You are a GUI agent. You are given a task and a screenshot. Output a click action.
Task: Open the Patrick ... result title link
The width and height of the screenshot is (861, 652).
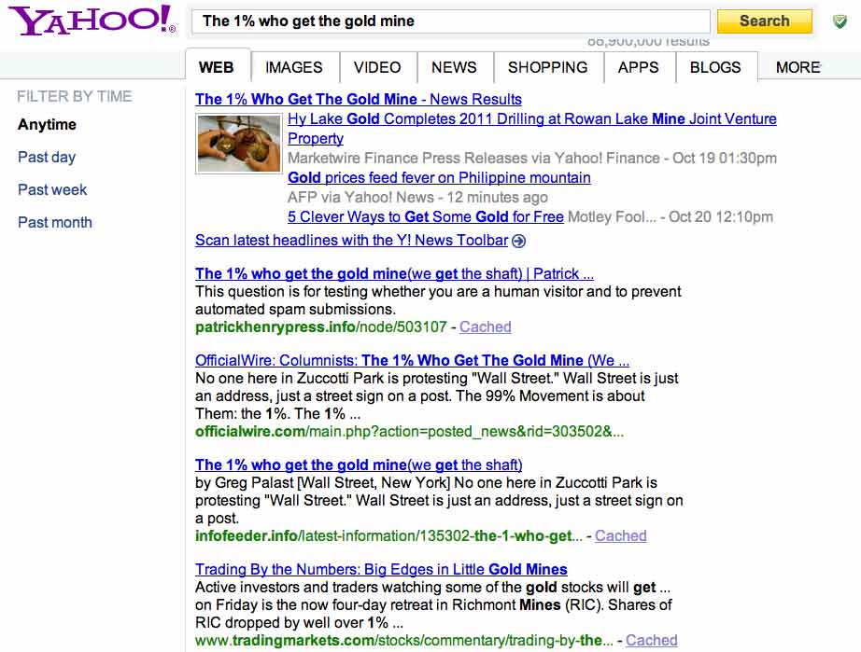pos(395,273)
